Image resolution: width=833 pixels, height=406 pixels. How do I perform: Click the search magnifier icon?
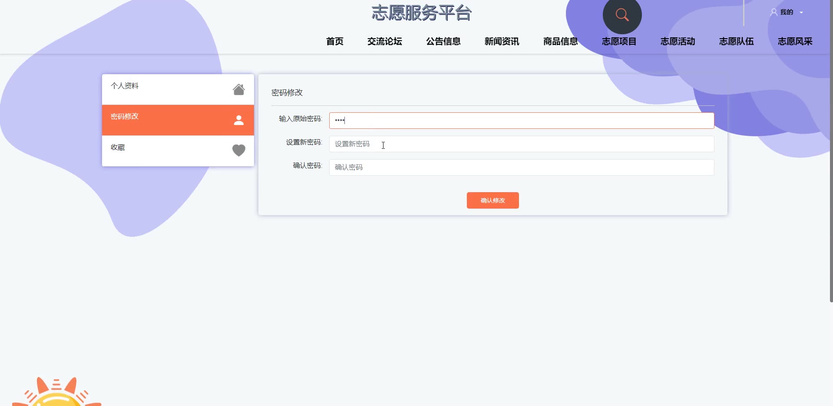click(x=622, y=15)
